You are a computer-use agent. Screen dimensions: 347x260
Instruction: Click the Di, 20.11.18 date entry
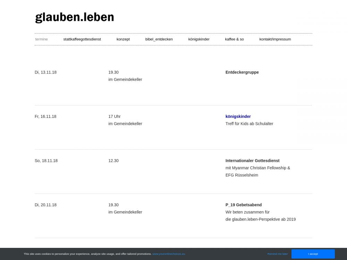pyautogui.click(x=45, y=205)
